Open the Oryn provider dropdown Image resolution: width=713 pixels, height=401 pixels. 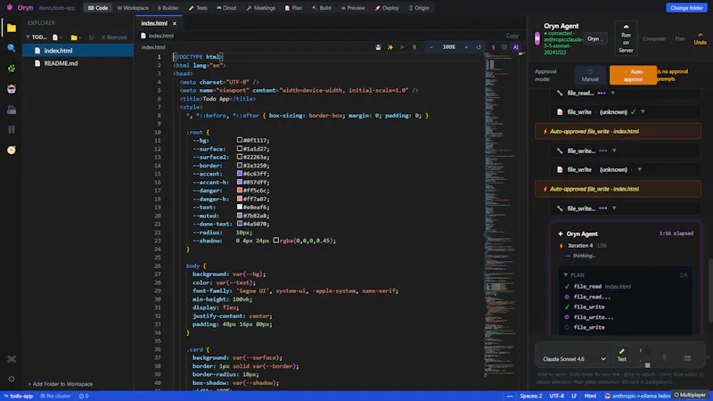tap(595, 39)
